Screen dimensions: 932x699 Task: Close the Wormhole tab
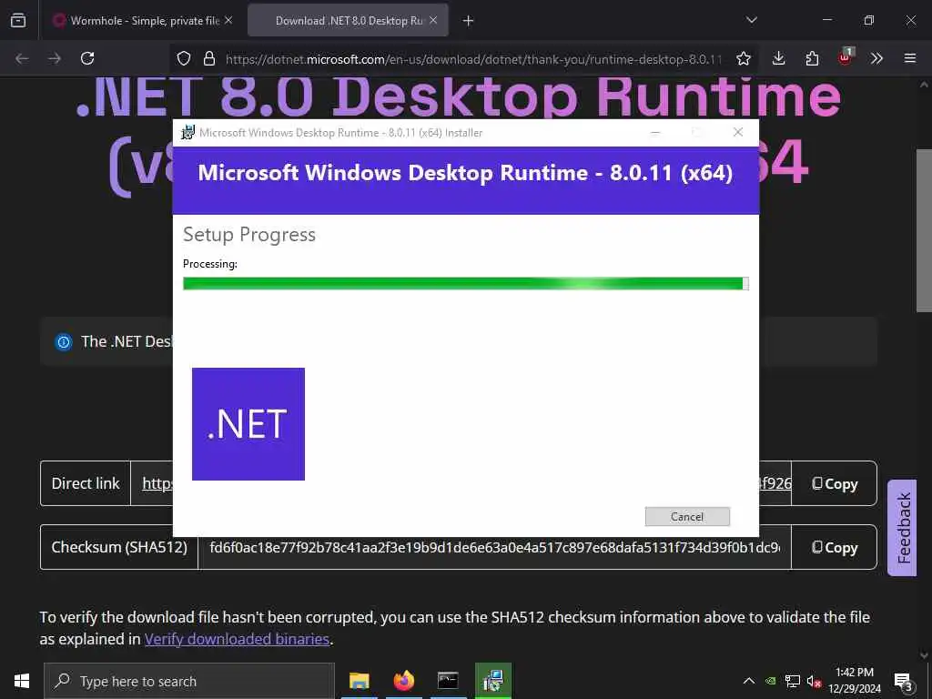(x=228, y=20)
